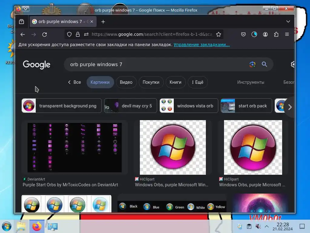
Task: Show hidden tray icons chevron
Action: click(266, 226)
